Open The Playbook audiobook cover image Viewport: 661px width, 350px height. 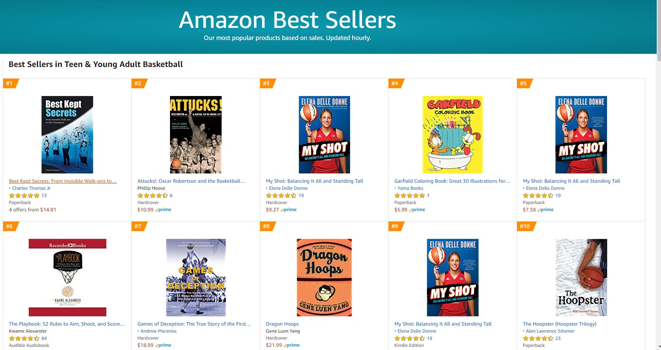coord(67,277)
